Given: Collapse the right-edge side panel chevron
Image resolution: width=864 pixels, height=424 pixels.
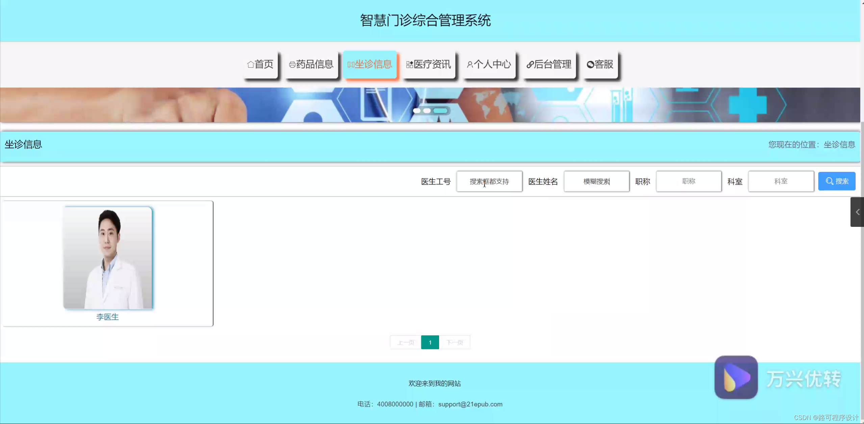Looking at the screenshot, I should [858, 212].
